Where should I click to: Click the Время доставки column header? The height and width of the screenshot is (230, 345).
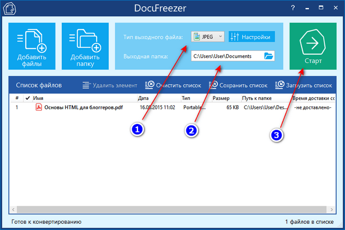coord(313,98)
